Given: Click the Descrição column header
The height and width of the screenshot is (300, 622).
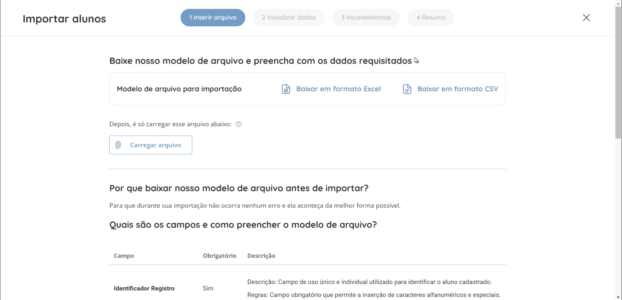Looking at the screenshot, I should coord(261,256).
